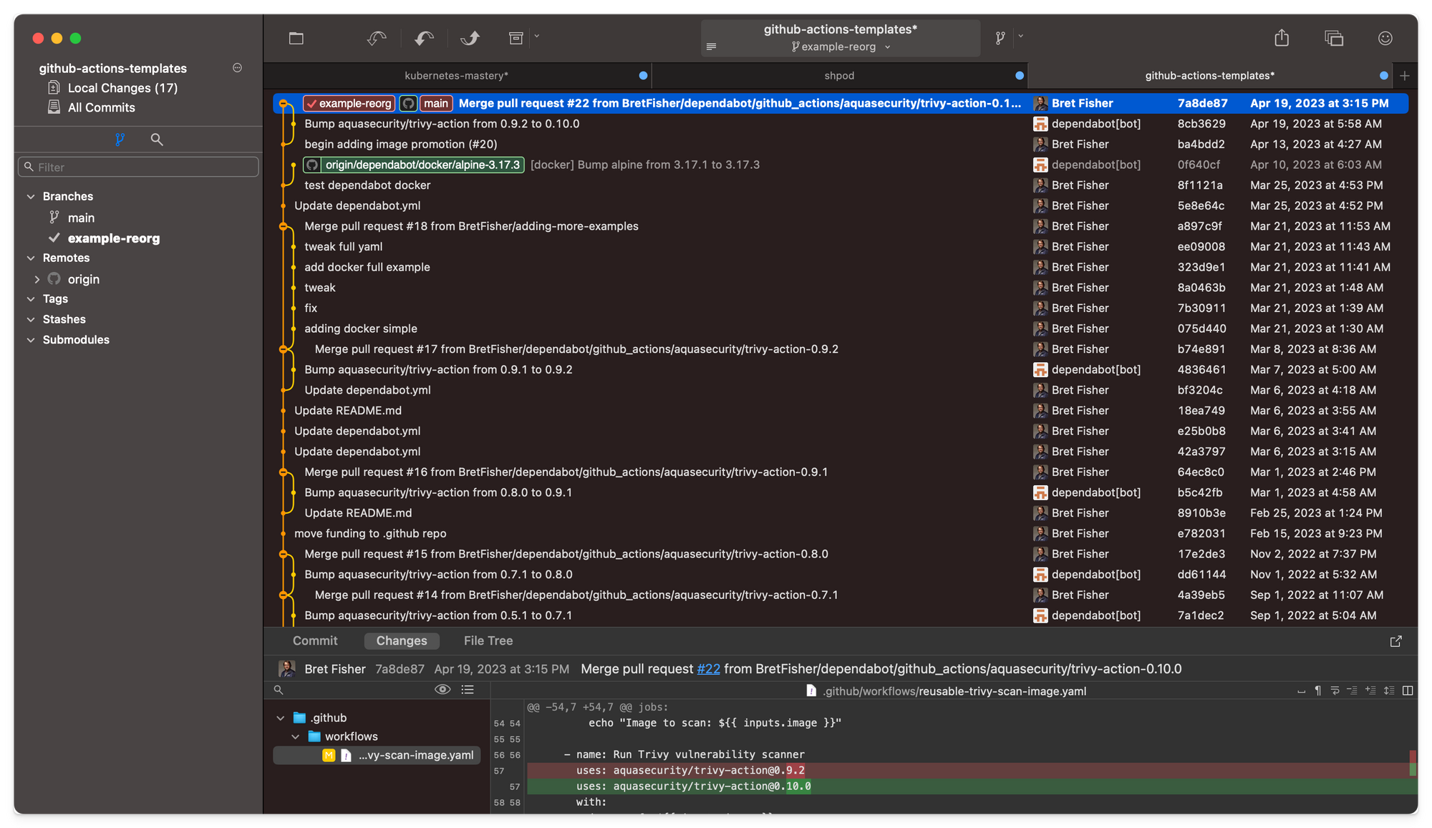The image size is (1432, 828).
Task: Click the Fetch toolbar icon
Action: click(x=377, y=38)
